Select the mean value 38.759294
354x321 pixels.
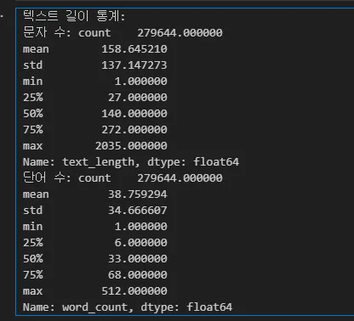pyautogui.click(x=138, y=194)
